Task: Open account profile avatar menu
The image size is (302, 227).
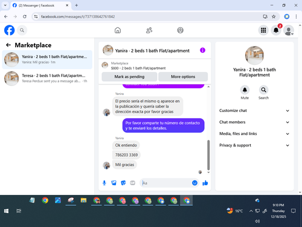Action: [289, 30]
